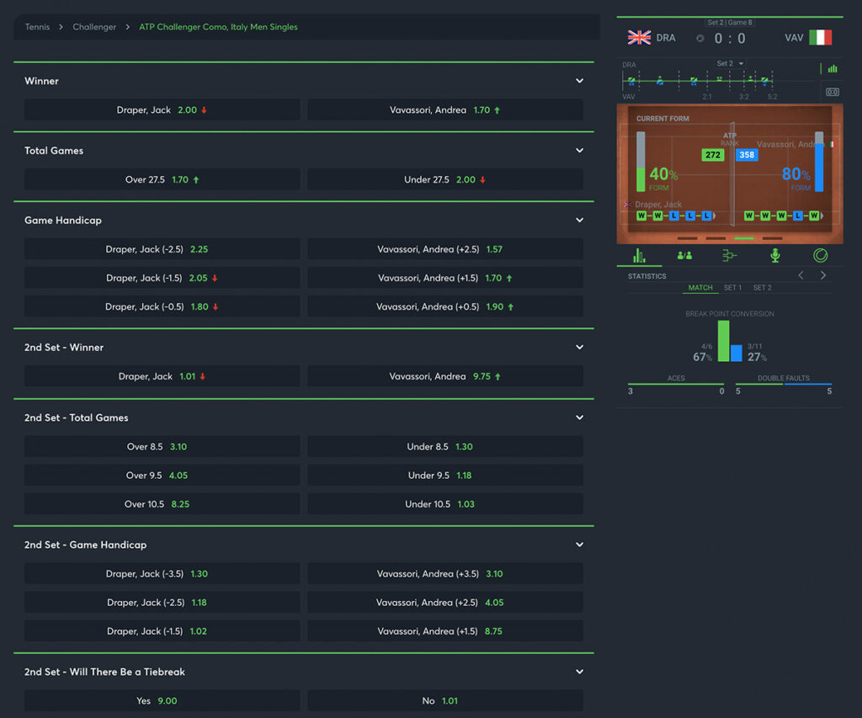Open the Set 2 dropdown in timeline
This screenshot has width=862, height=718.
click(730, 64)
